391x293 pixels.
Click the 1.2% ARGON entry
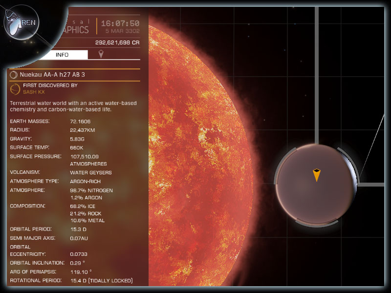click(x=86, y=198)
